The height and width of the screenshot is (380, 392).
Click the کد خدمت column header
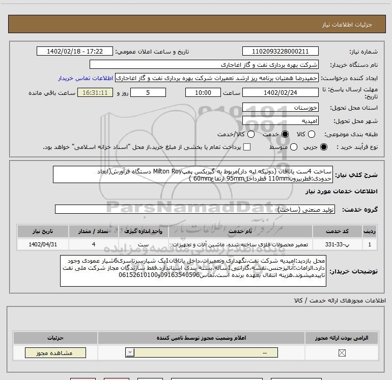(x=337, y=231)
